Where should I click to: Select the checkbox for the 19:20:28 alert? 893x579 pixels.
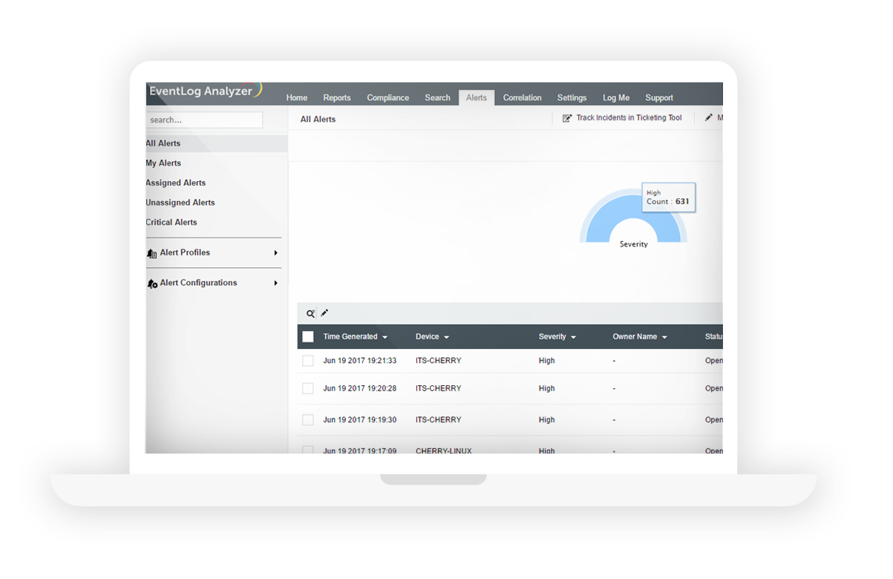click(308, 388)
